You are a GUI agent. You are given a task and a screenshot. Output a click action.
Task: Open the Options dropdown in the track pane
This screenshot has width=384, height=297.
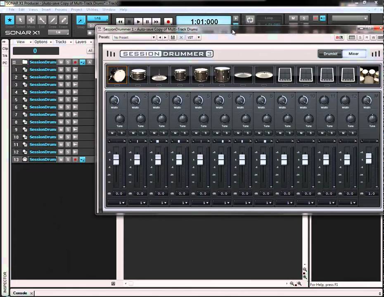(43, 42)
